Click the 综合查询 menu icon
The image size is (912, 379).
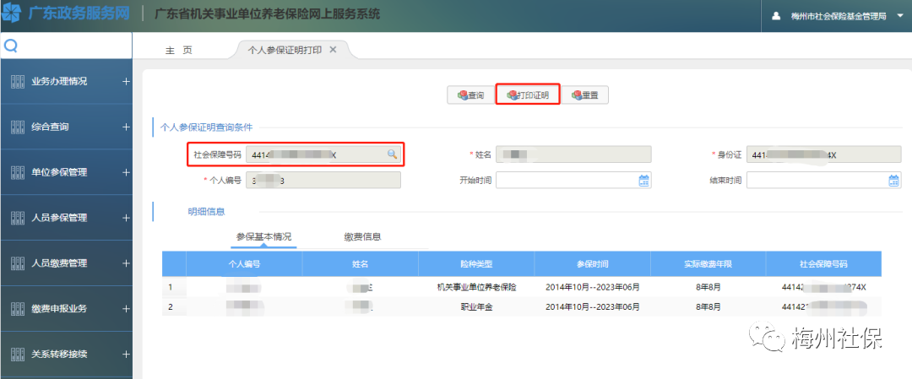18,127
